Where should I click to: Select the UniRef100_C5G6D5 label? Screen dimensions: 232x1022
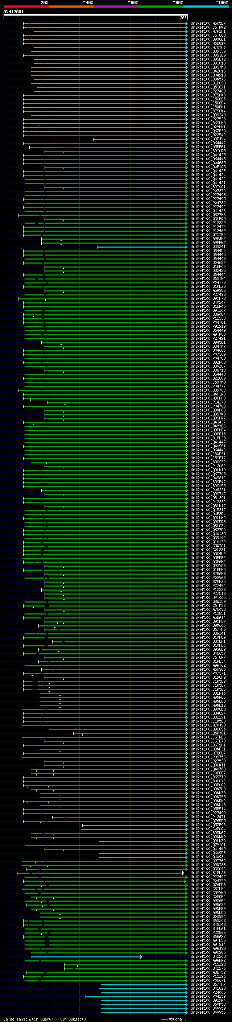point(208,99)
